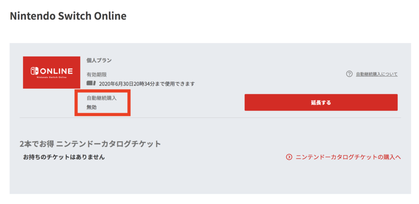The image size is (419, 204).
Task: Open the 自動継続購入について help link
Action: (x=376, y=74)
